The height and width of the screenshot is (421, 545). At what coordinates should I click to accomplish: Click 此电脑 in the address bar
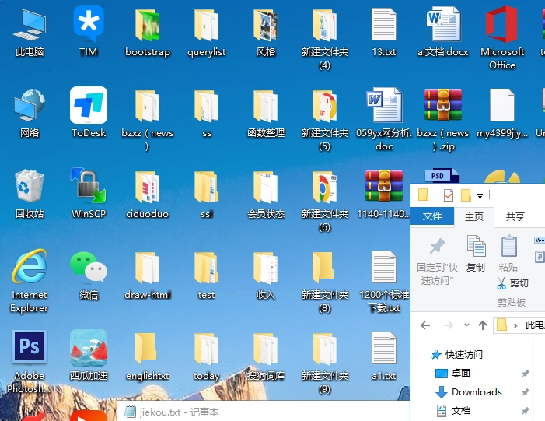pos(535,325)
